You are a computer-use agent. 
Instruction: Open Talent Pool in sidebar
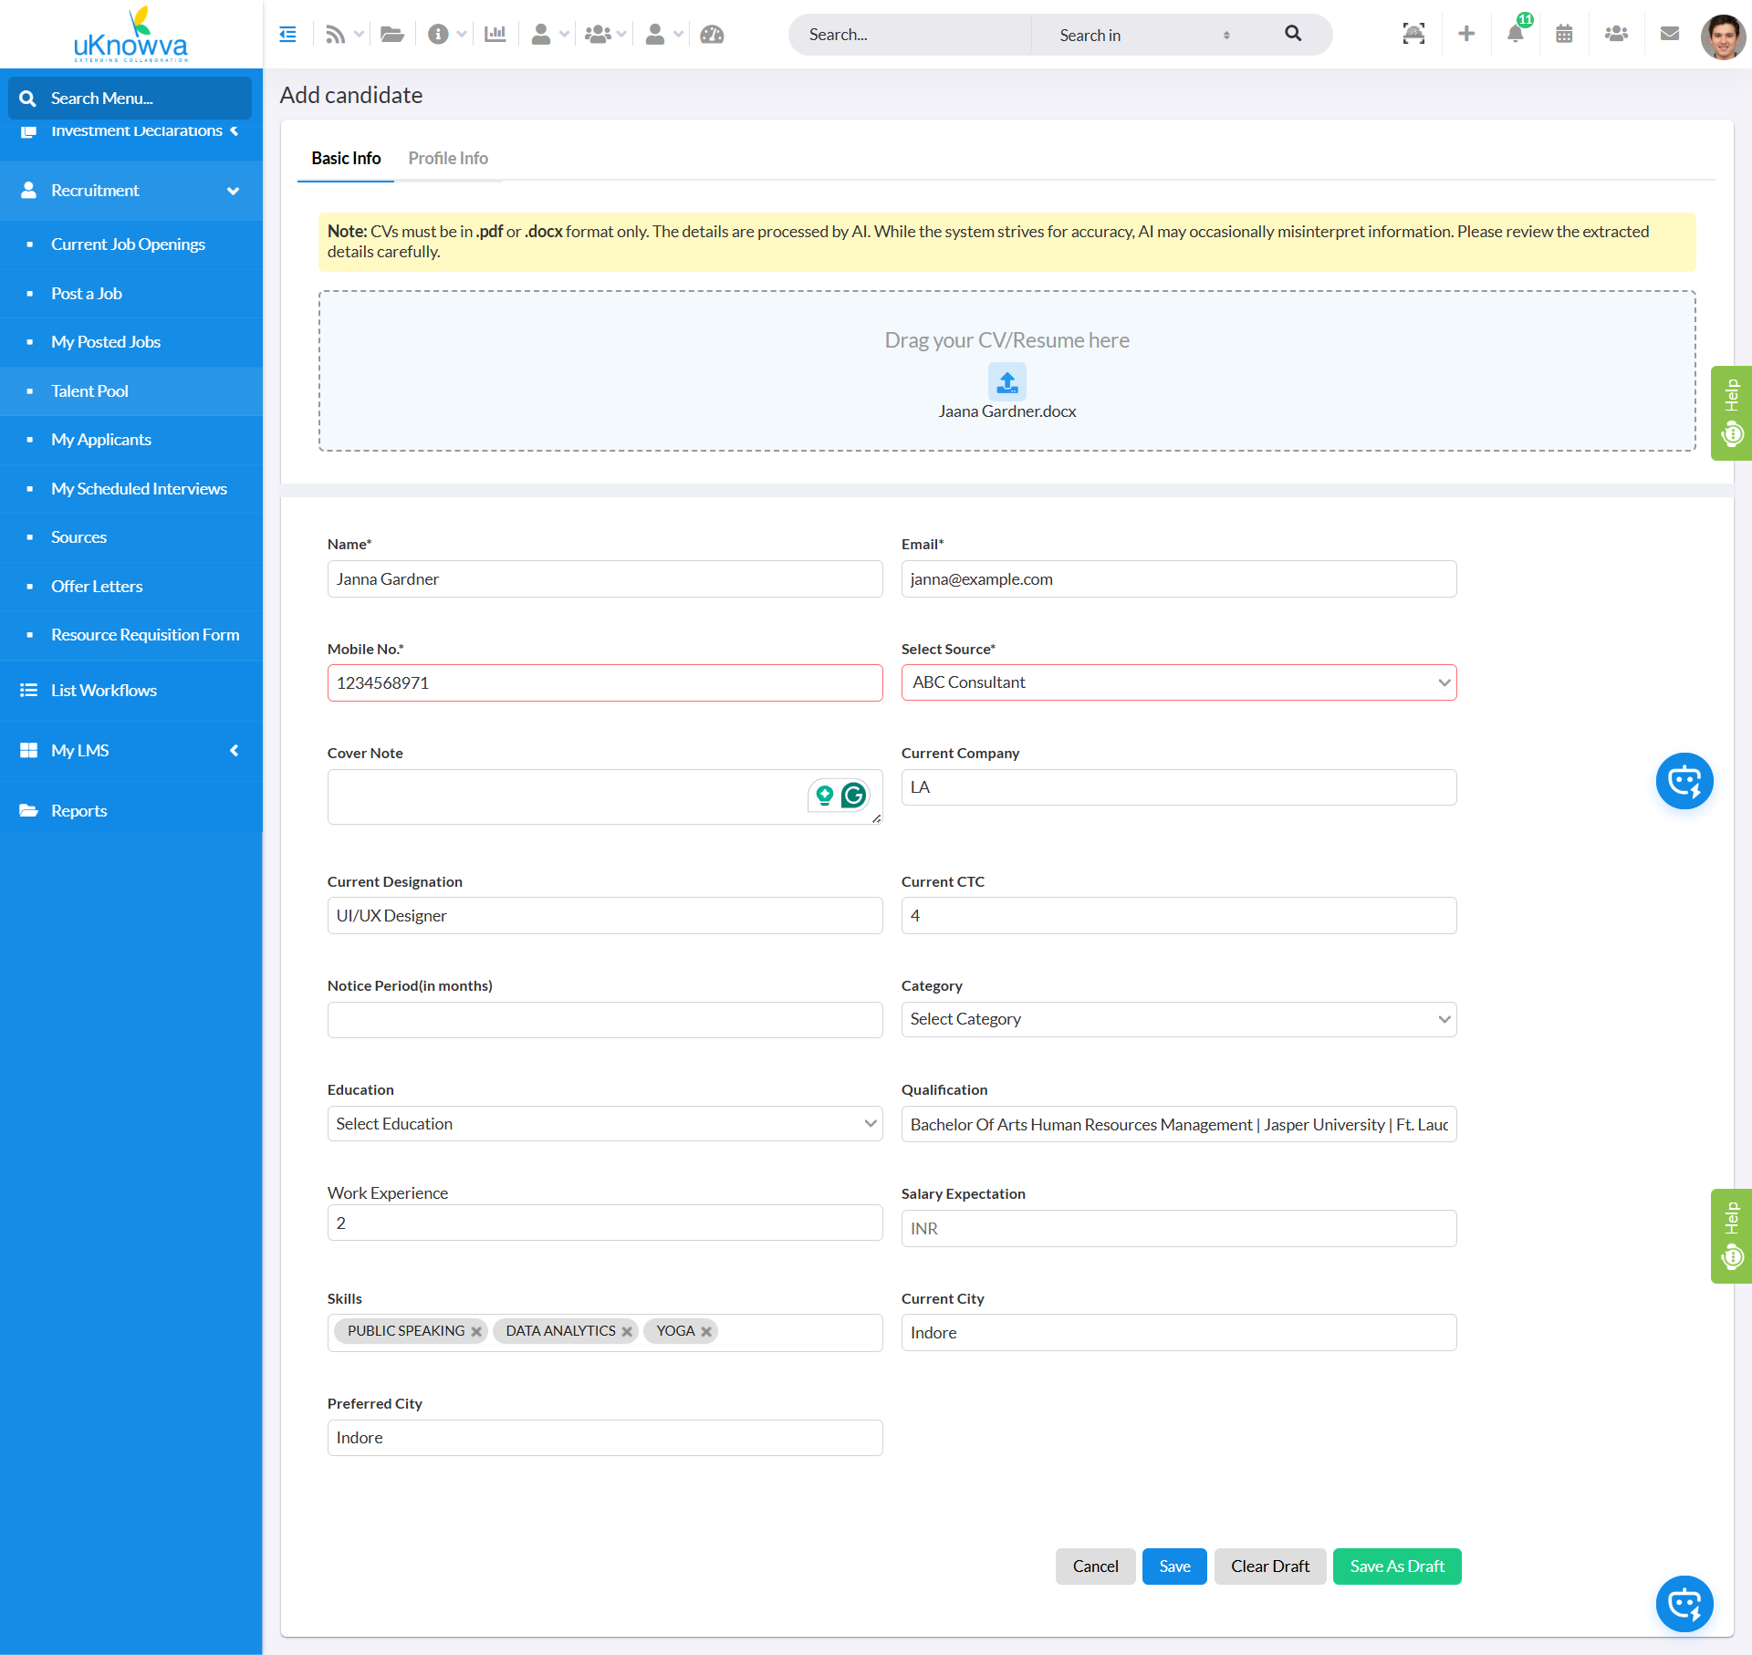(89, 391)
